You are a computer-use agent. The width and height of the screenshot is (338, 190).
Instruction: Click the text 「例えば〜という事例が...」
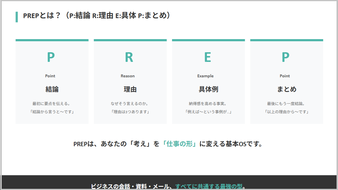(x=208, y=112)
